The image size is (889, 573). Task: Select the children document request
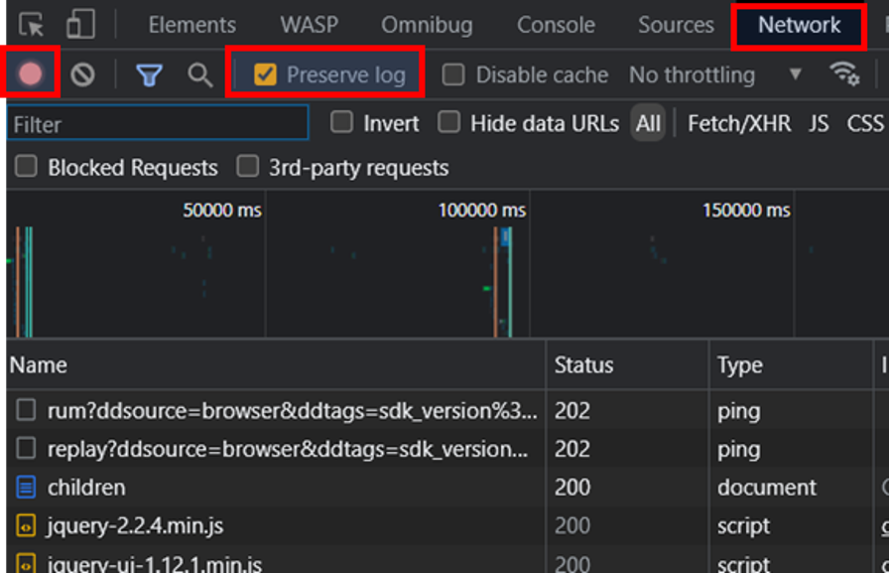tap(86, 488)
